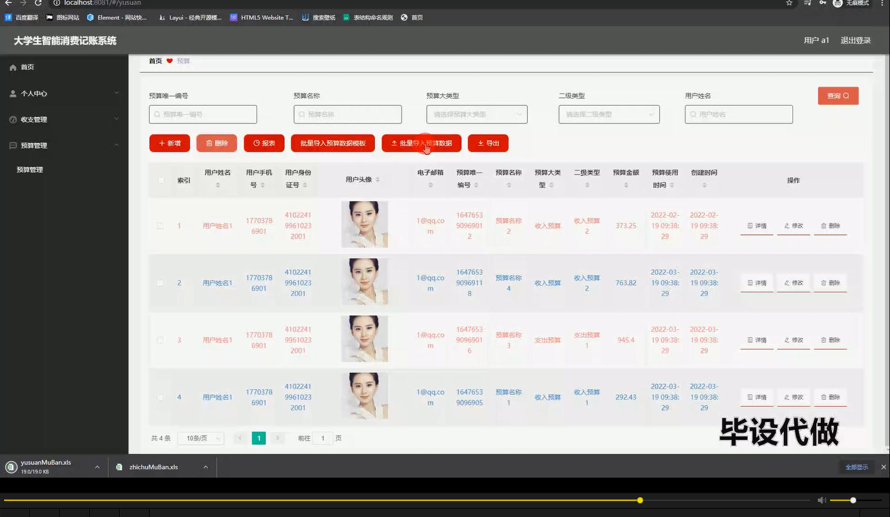Sort by 预算金额 column arrows
This screenshot has width=890, height=517.
pyautogui.click(x=626, y=185)
